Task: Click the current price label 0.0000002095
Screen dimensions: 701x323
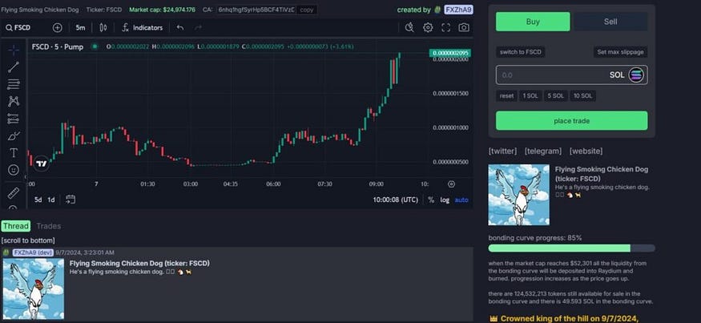Action: (449, 53)
